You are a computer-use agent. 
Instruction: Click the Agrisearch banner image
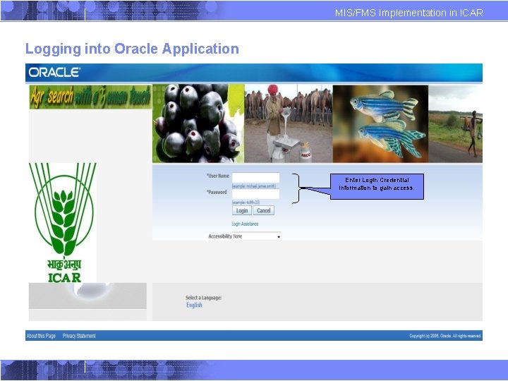[90, 97]
